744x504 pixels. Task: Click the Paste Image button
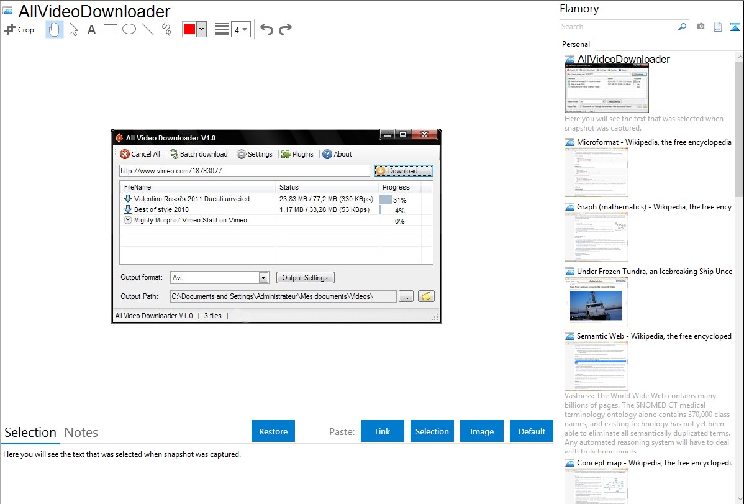click(x=481, y=431)
